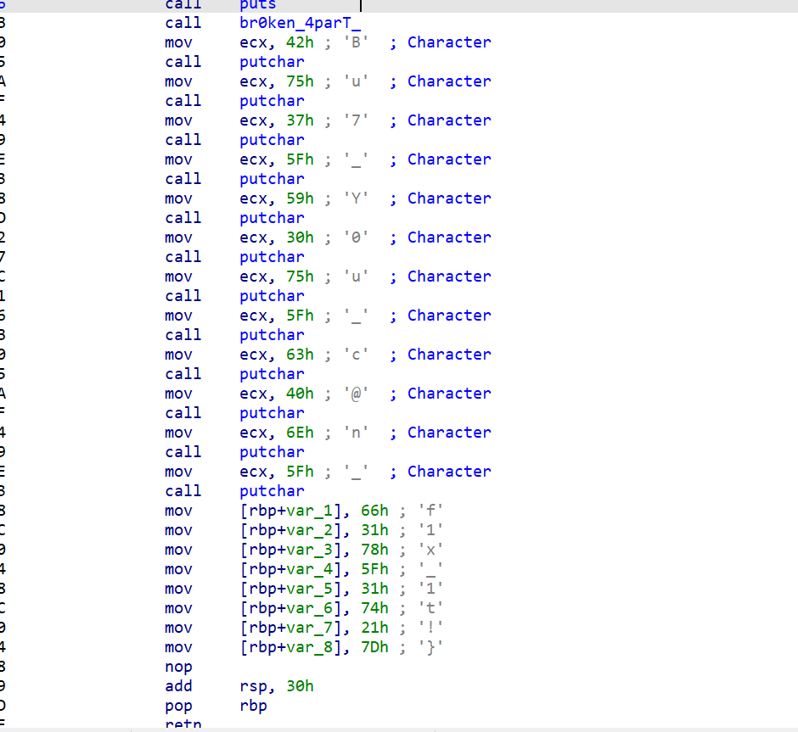The height and width of the screenshot is (732, 798).
Task: Click the 42h operand value
Action: click(299, 42)
